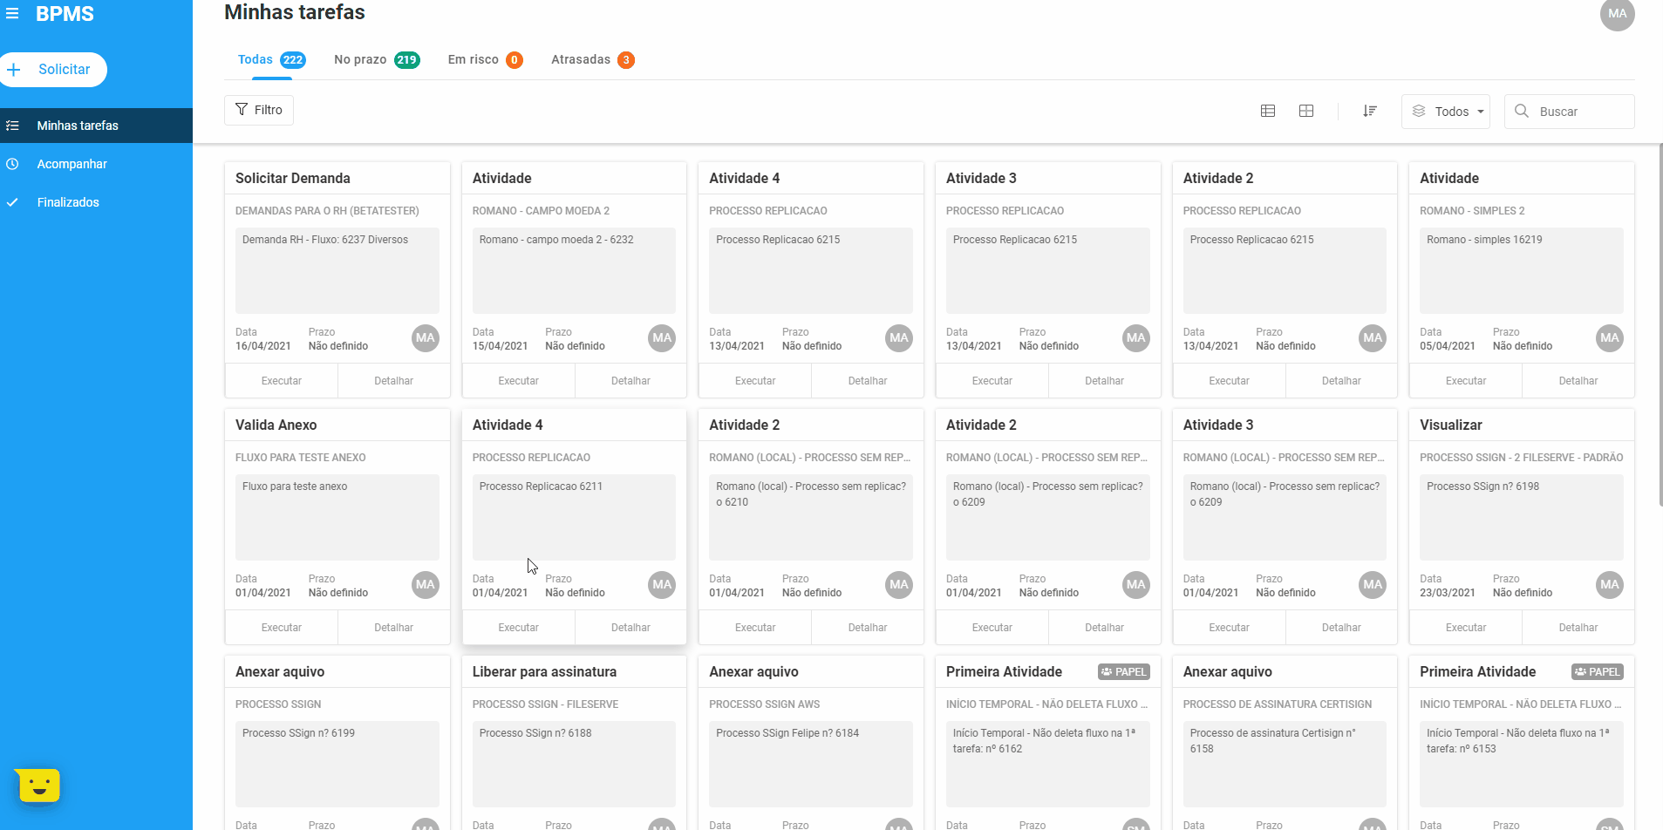Click the funnel filter icon
Image resolution: width=1663 pixels, height=830 pixels.
click(x=242, y=110)
